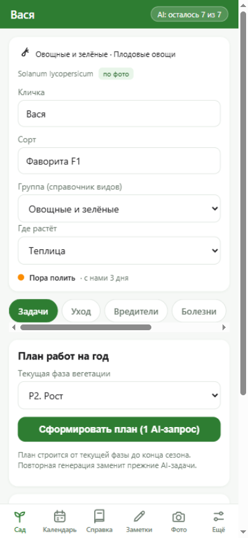Open the Сад tab icon
The height and width of the screenshot is (538, 248).
pos(20,516)
